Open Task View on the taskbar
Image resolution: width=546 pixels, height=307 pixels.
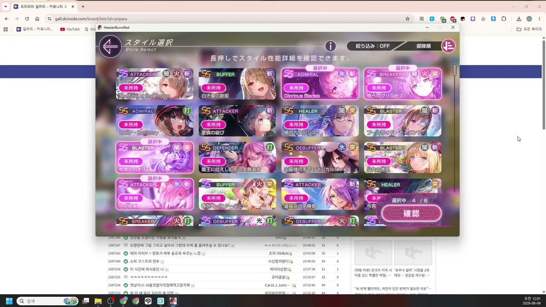click(86, 301)
